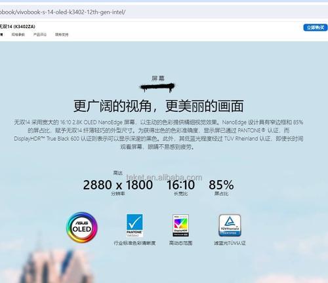The width and height of the screenshot is (328, 283).
Task: Click the blue 立即购买 buy-now button
Action: (315, 28)
